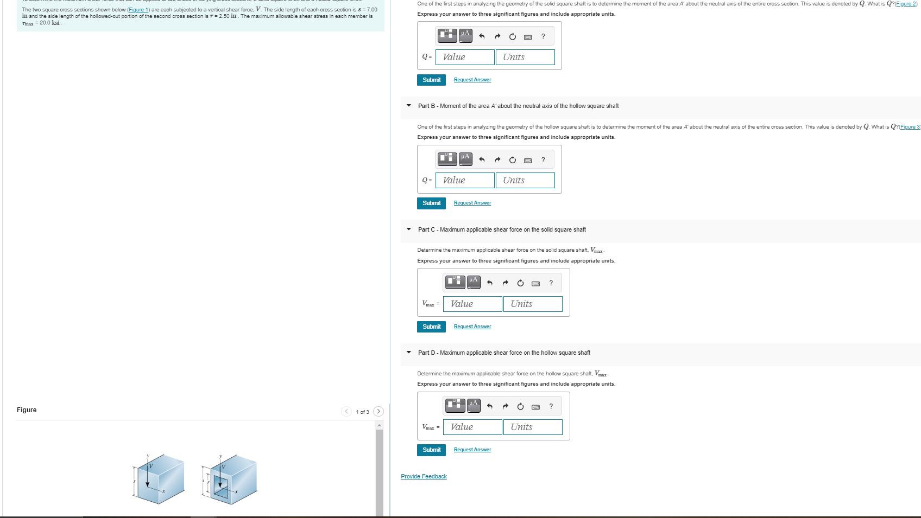Focus the Part C Vmax Value field
The height and width of the screenshot is (518, 921).
(x=472, y=304)
